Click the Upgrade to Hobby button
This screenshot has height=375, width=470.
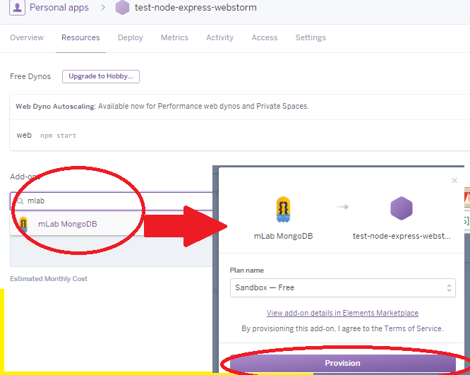[101, 76]
